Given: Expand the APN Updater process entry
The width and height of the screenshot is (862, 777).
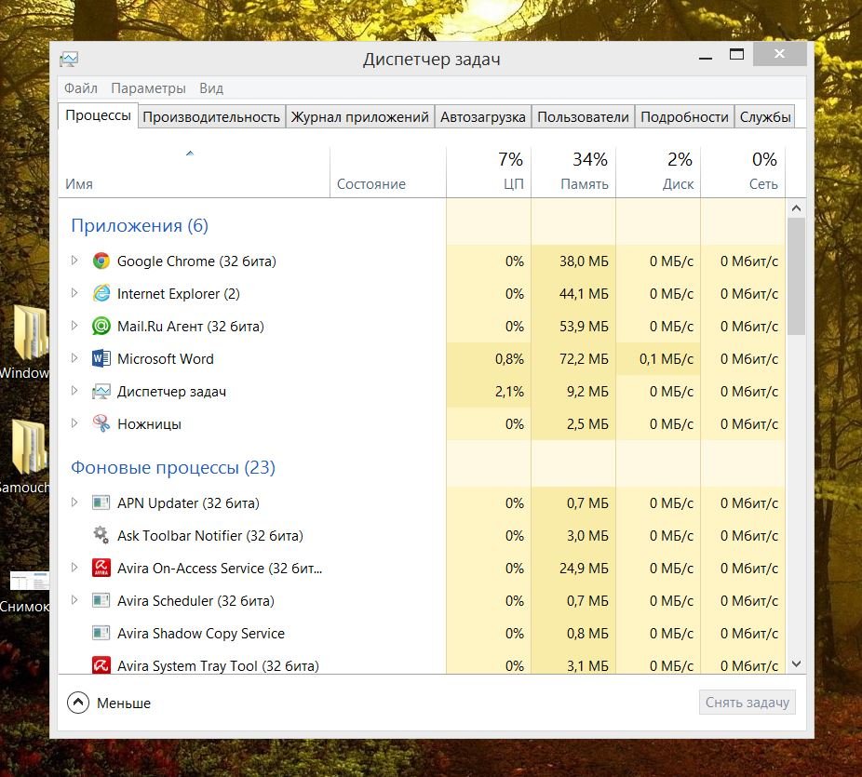Looking at the screenshot, I should [x=75, y=503].
